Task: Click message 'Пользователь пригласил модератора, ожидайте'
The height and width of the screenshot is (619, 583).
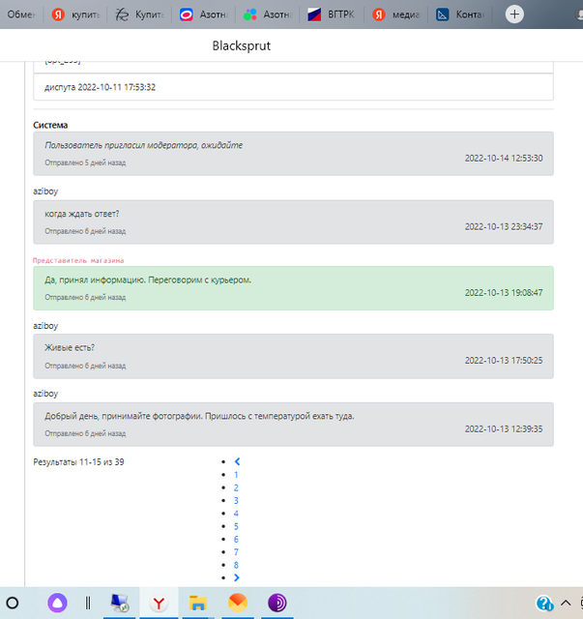Action: (144, 145)
